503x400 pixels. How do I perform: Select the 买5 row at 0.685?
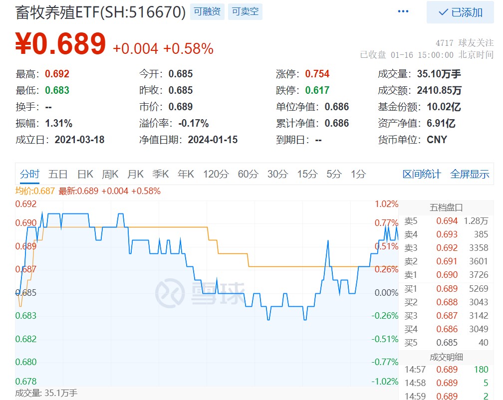(446, 343)
